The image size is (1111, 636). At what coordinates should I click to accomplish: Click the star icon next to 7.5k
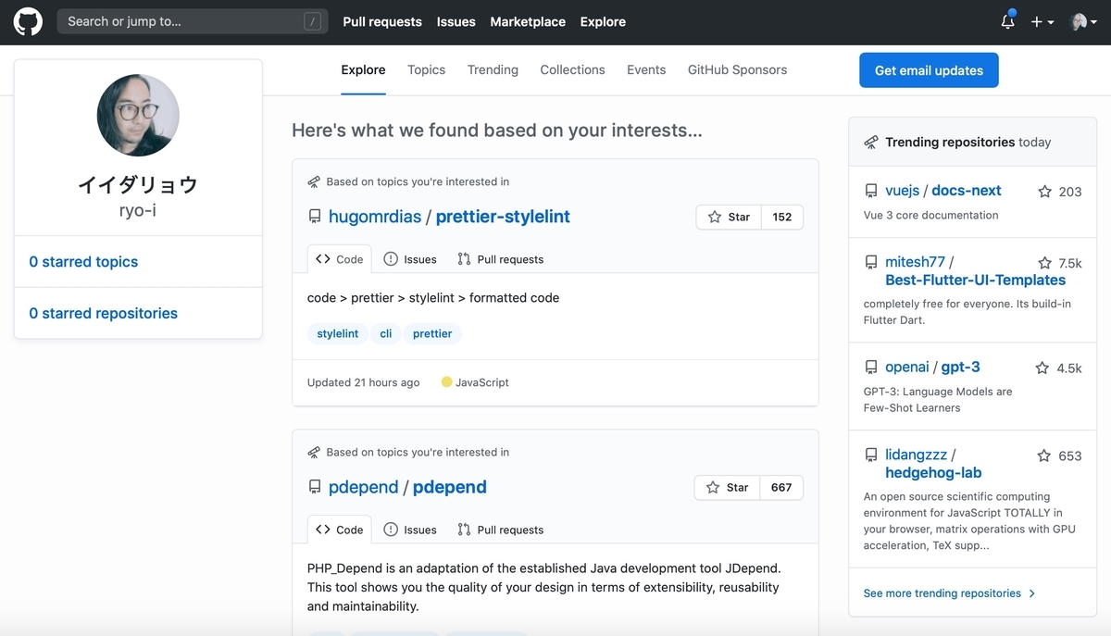pyautogui.click(x=1044, y=263)
